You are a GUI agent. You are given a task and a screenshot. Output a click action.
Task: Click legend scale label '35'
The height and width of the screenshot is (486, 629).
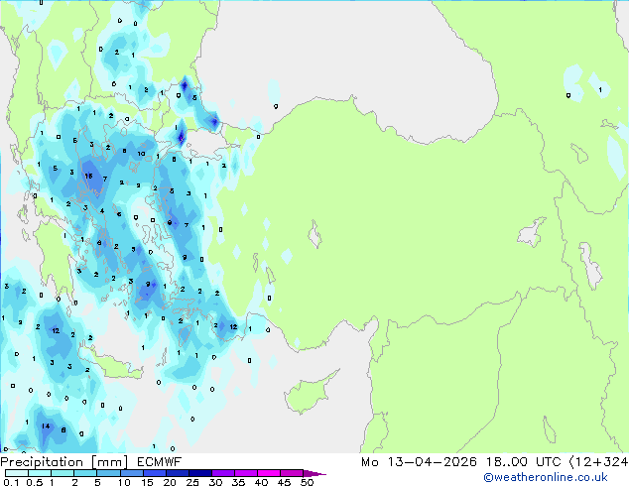pyautogui.click(x=238, y=482)
